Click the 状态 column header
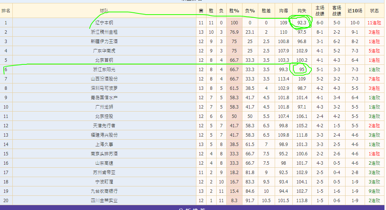The image size is (386, 210). click(374, 10)
